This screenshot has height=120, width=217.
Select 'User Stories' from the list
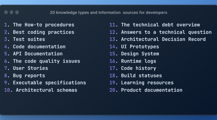click(30, 68)
